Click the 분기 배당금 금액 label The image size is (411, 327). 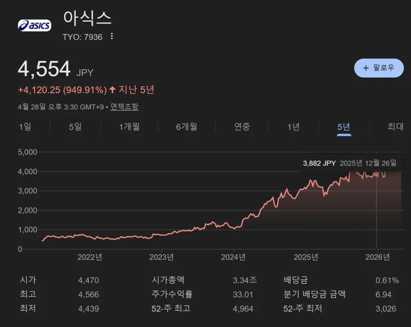point(314,294)
